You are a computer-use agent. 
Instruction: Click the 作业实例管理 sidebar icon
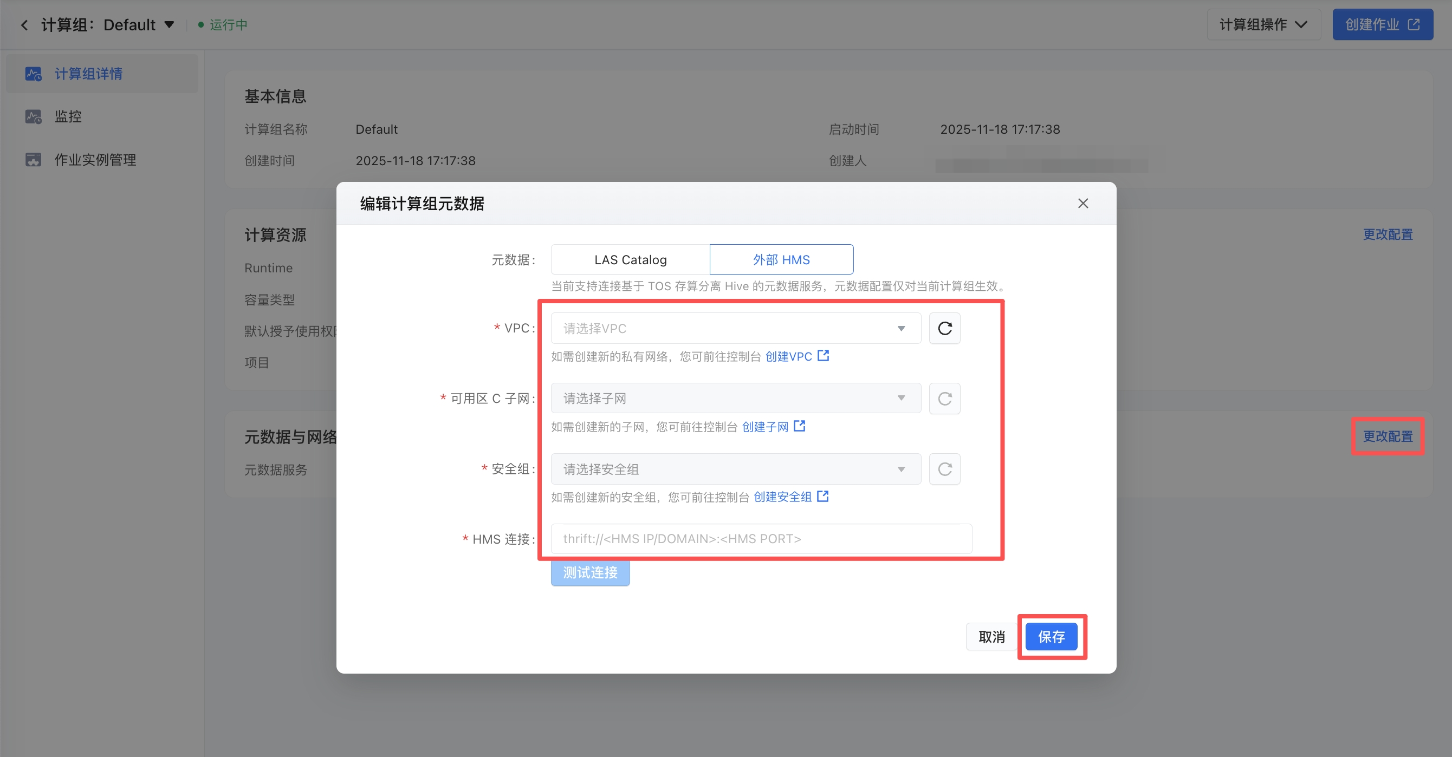[33, 160]
